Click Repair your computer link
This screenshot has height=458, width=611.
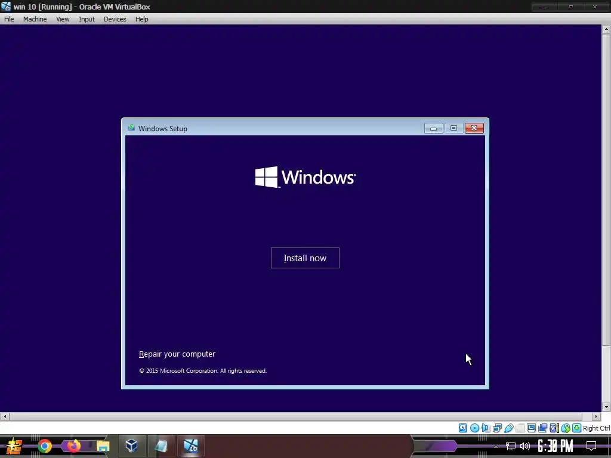tap(177, 354)
